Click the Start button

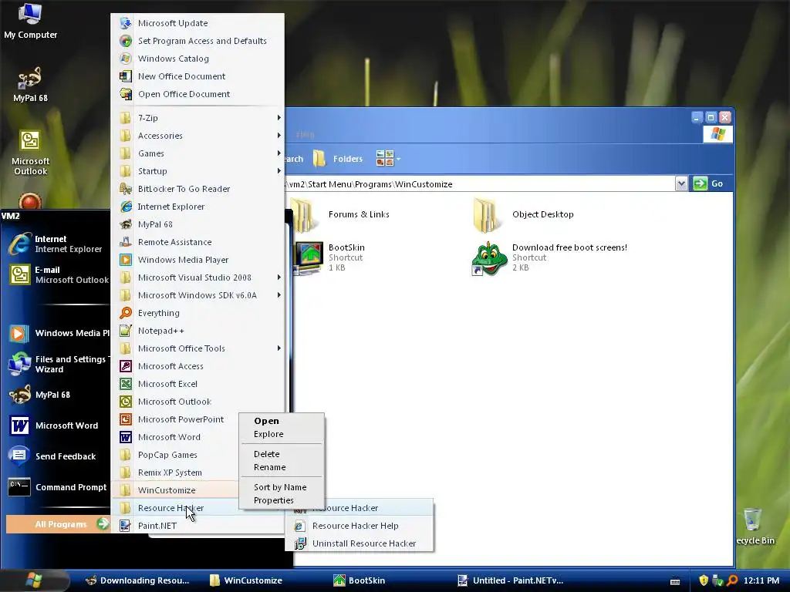point(34,580)
